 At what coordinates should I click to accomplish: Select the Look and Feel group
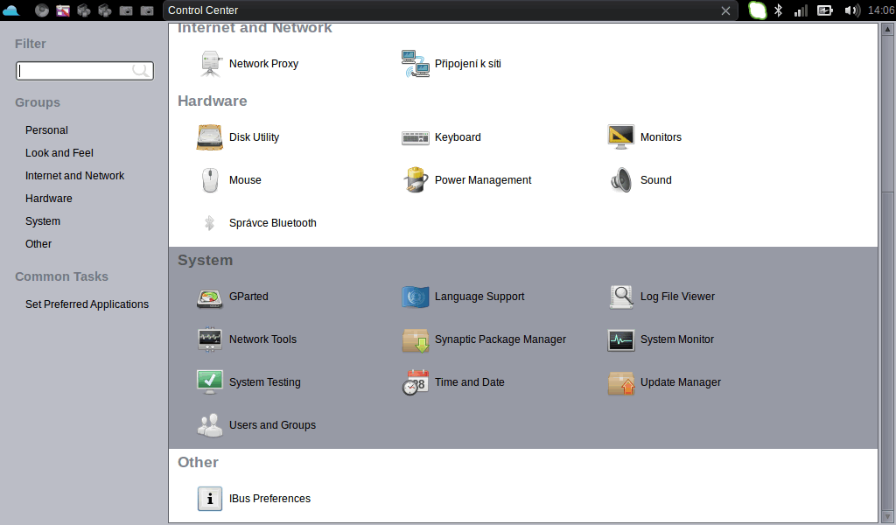59,153
